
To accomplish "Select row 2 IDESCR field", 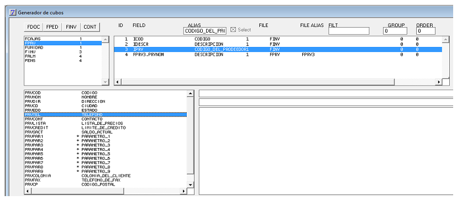I will point(278,44).
